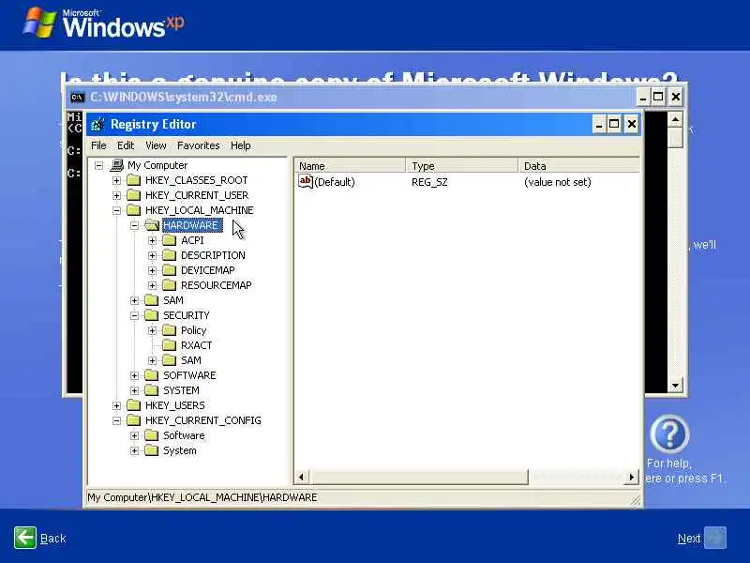The image size is (750, 563).
Task: Collapse the HKEY_CURRENT_CONFIG key
Action: click(116, 420)
